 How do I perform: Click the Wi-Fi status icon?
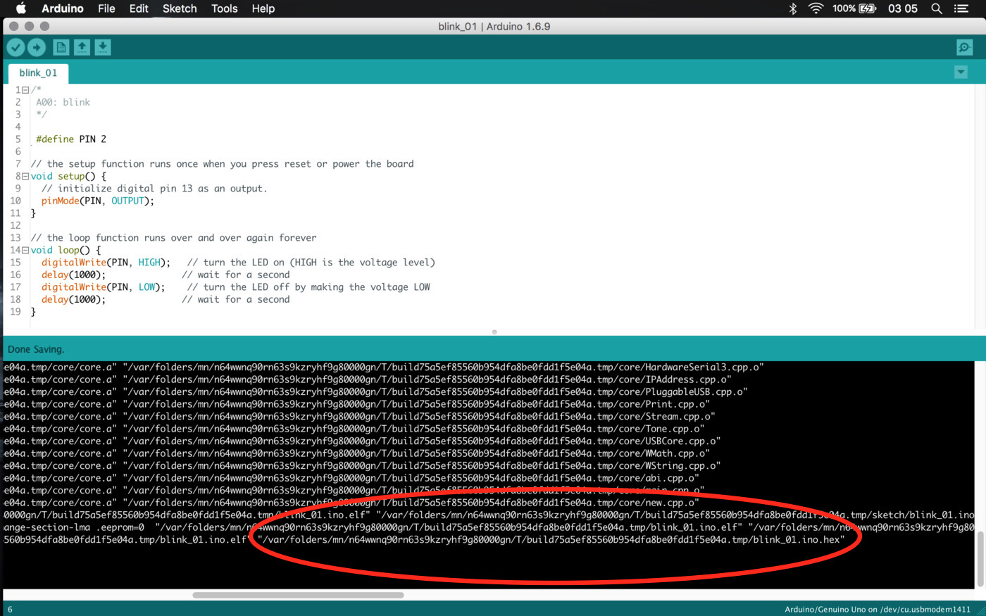816,8
